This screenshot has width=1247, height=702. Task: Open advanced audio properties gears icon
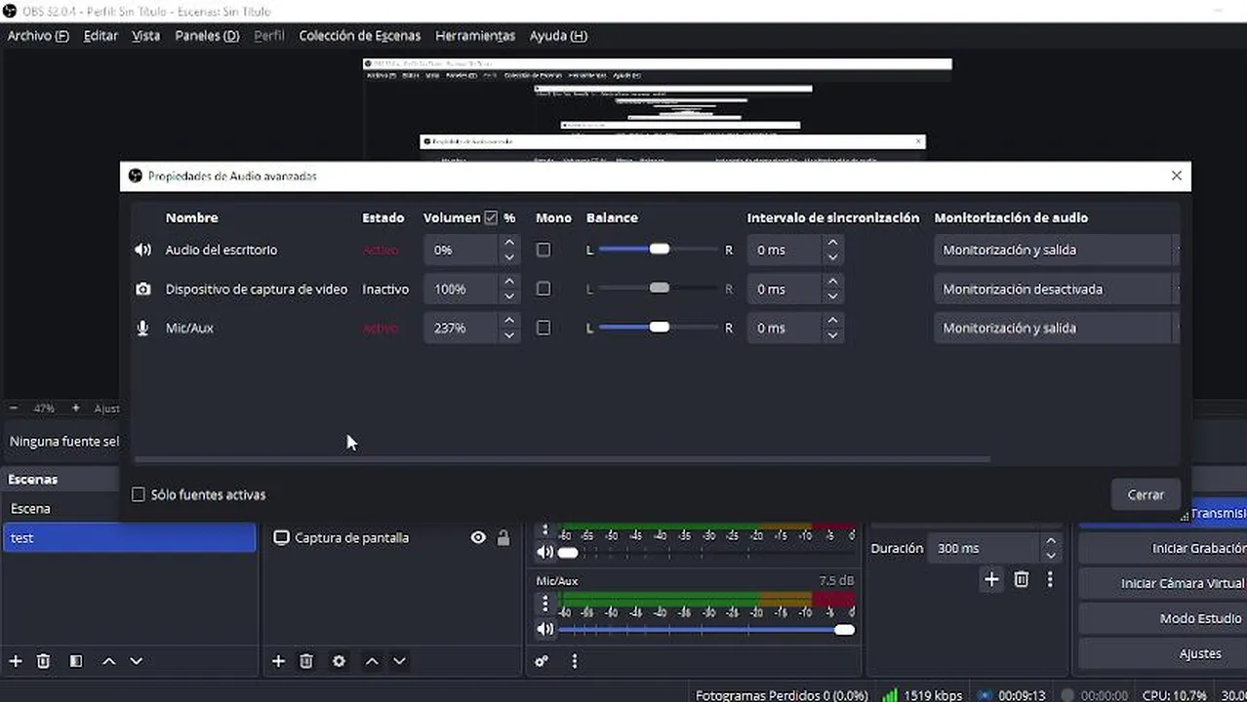542,661
